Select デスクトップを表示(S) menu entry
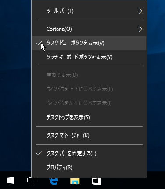This screenshot has width=165, height=189. click(89, 117)
